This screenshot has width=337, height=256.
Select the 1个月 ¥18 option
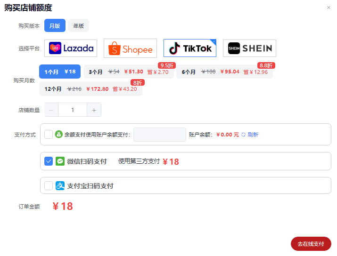(60, 72)
